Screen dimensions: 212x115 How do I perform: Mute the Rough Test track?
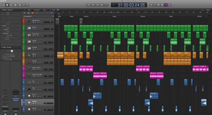click(33, 22)
